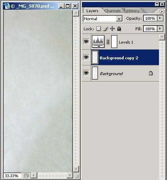
Task: Click the document's vertical scrollbar down arrow
Action: click(x=76, y=169)
